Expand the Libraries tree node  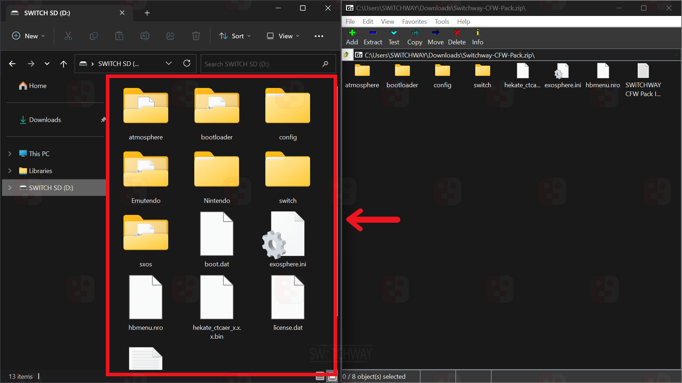click(10, 171)
